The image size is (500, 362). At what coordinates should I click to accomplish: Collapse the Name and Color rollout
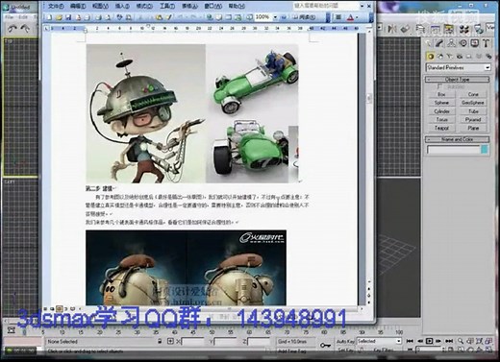pos(457,139)
